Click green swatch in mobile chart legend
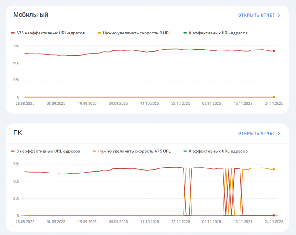 point(185,33)
